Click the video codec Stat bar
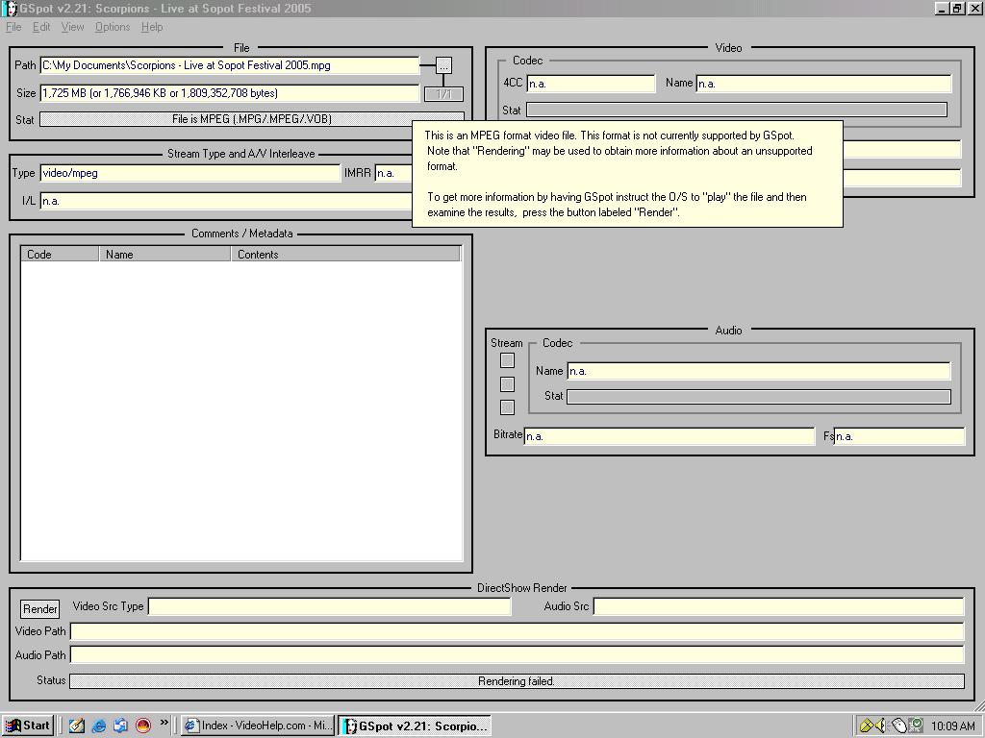 pos(736,110)
